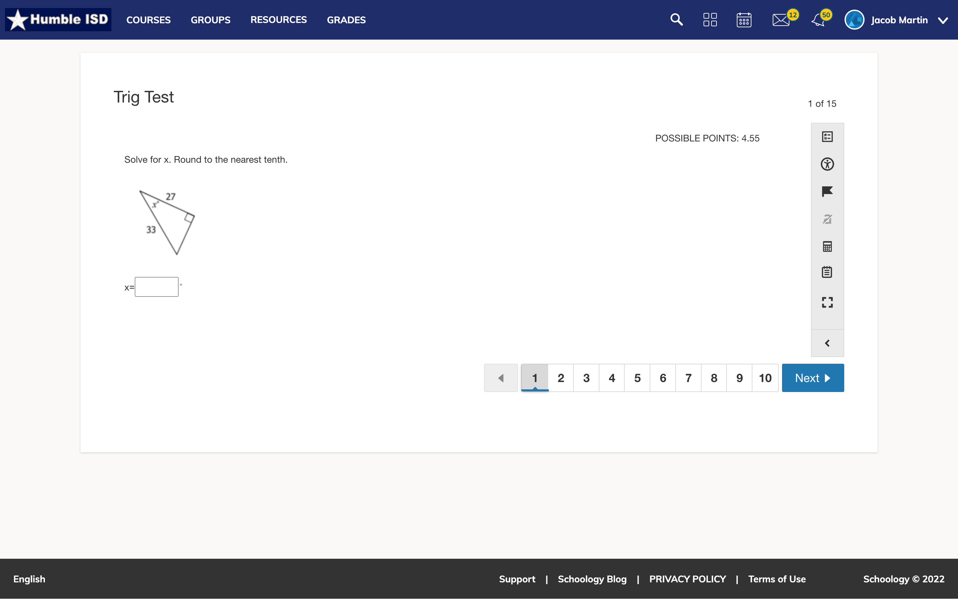Open messages envelope with 12 badge
This screenshot has height=599, width=958.
781,20
